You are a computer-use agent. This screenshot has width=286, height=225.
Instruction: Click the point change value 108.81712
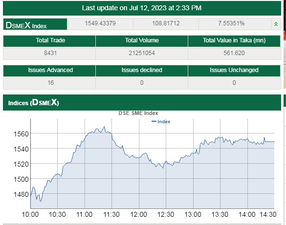166,23
